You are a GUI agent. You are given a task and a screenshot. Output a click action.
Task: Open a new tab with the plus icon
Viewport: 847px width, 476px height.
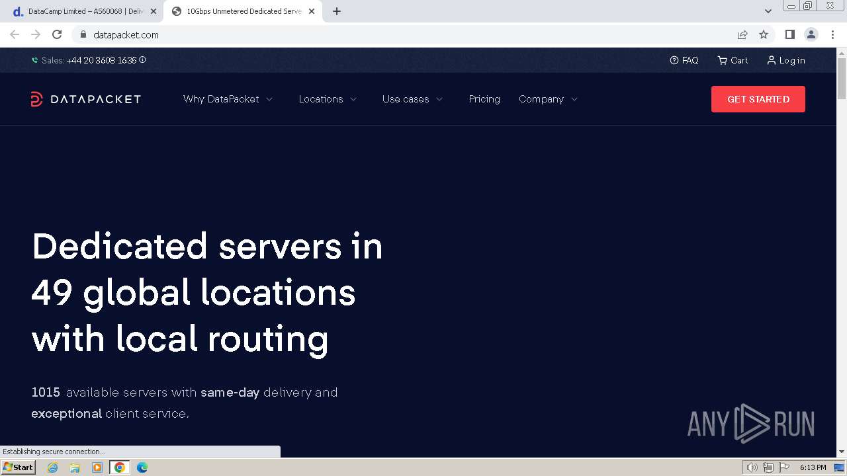(x=337, y=11)
